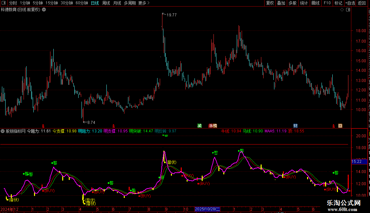Click the 2025/10/28/二 date marker
The image size is (370, 213).
pyautogui.click(x=207, y=209)
